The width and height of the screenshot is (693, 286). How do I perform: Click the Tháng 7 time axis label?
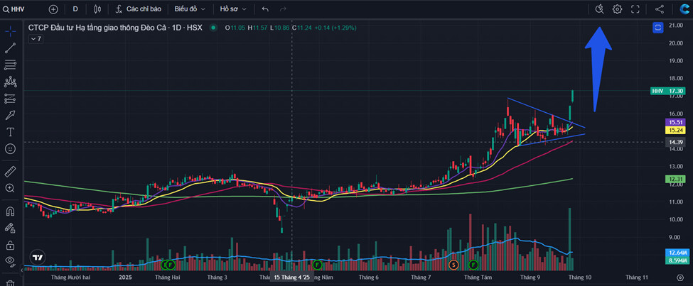[421, 277]
